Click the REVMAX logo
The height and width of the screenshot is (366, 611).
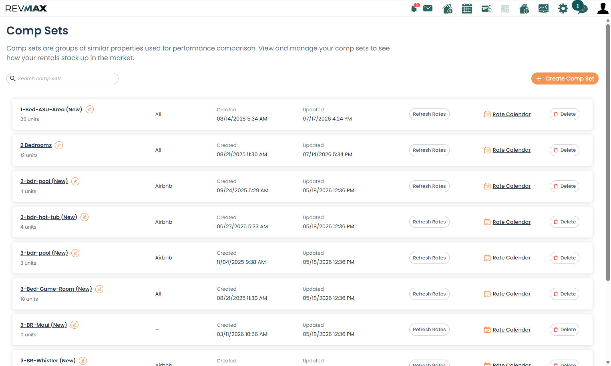(x=26, y=8)
